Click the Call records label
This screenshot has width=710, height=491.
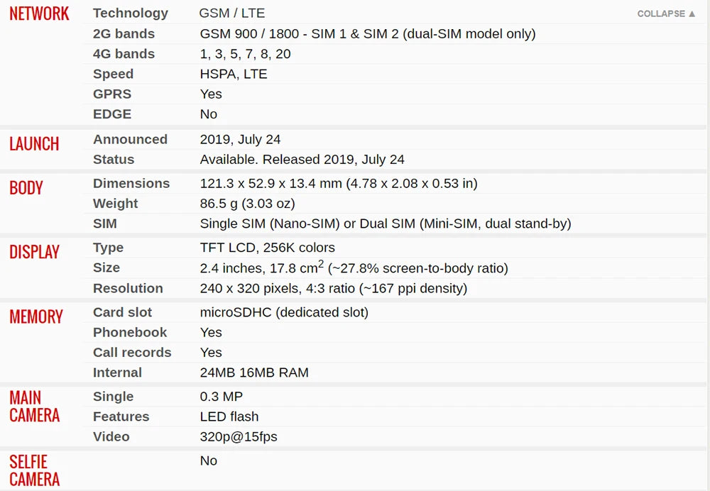pyautogui.click(x=132, y=353)
